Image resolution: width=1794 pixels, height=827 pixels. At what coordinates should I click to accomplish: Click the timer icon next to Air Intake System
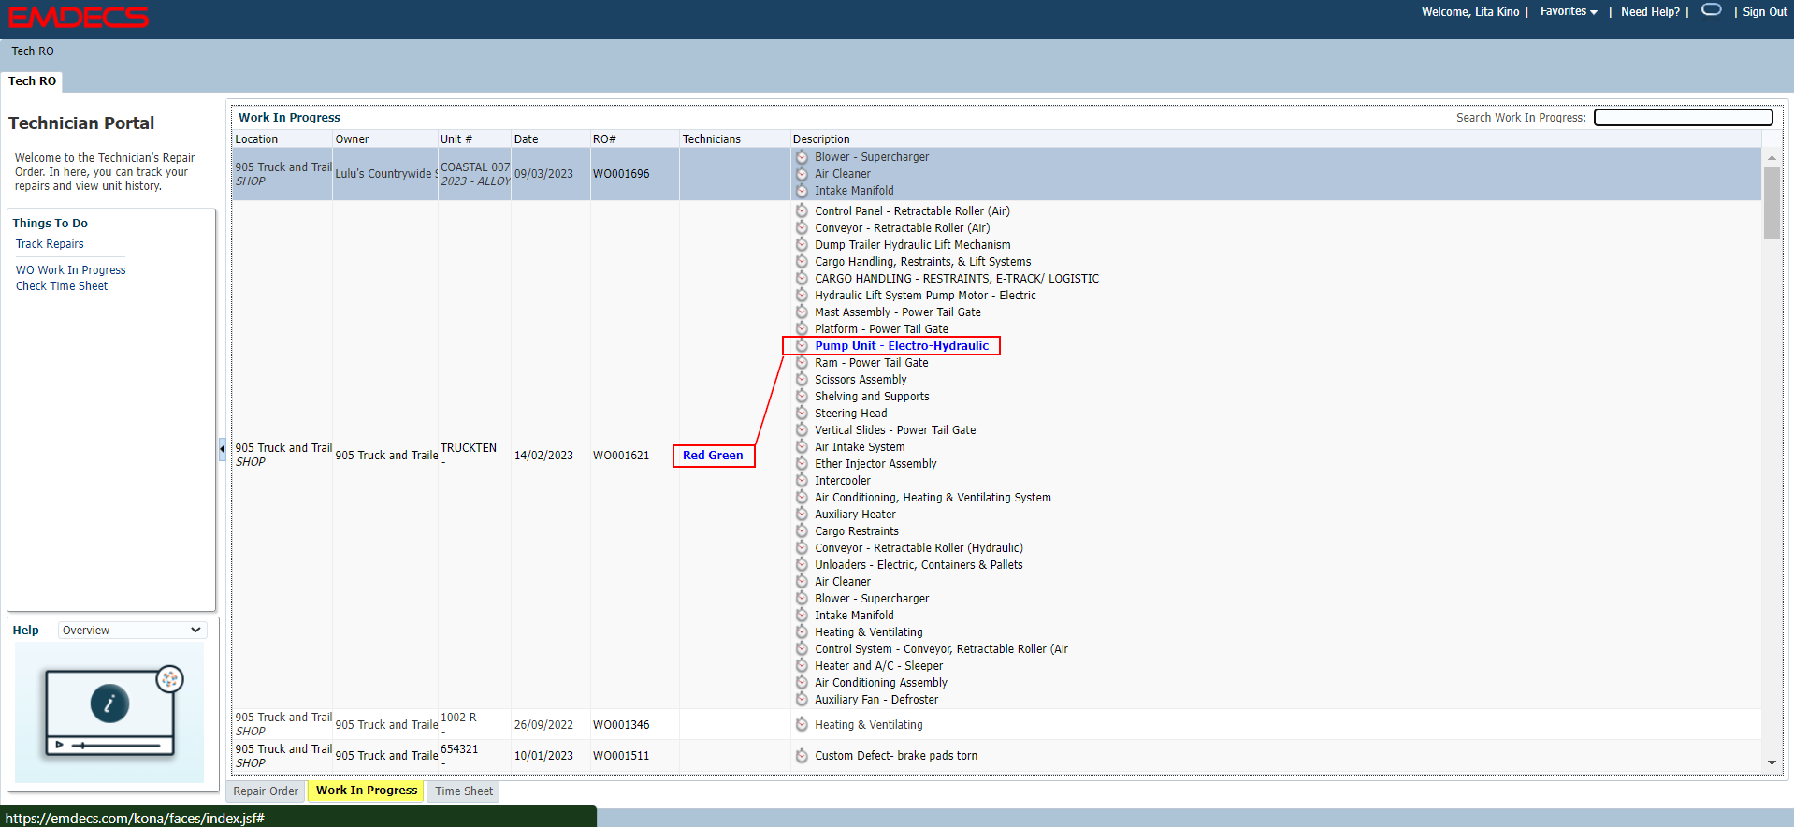coord(802,446)
